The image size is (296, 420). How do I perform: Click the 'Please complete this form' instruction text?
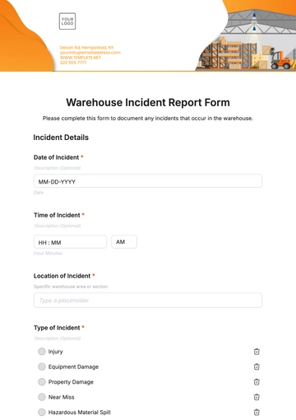point(148,119)
